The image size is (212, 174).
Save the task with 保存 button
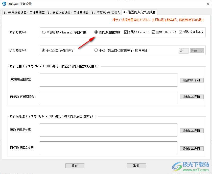(x=75, y=166)
